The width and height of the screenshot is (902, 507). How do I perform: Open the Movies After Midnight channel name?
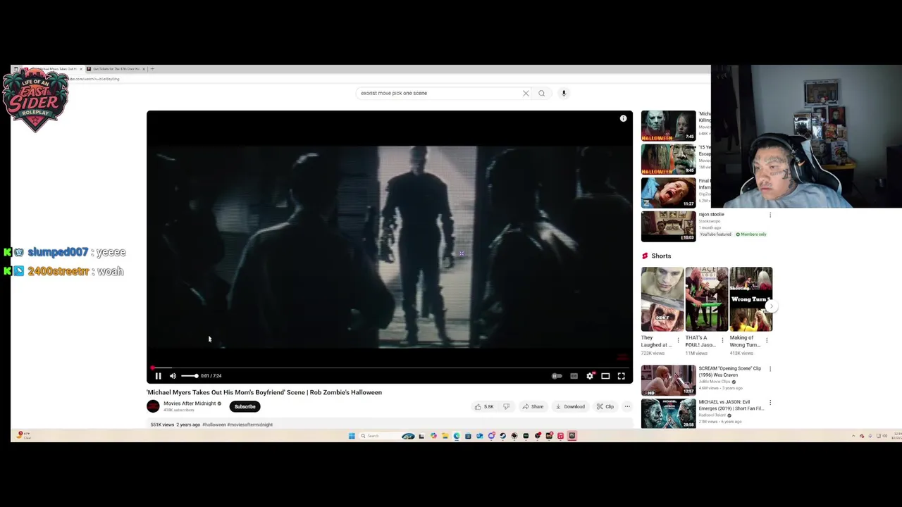pos(190,403)
